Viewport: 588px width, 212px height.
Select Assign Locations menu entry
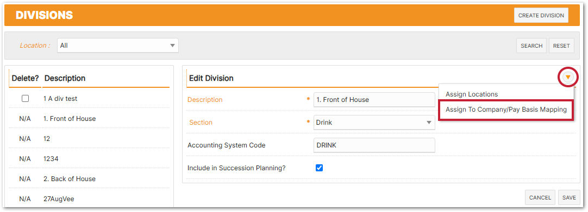click(x=471, y=94)
